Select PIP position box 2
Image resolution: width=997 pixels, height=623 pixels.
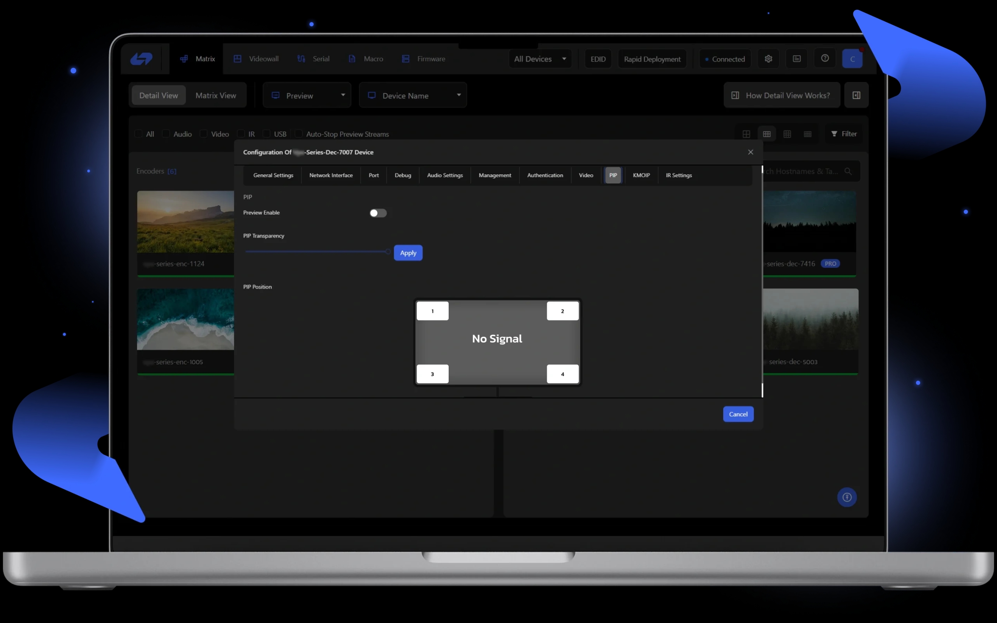pos(562,311)
